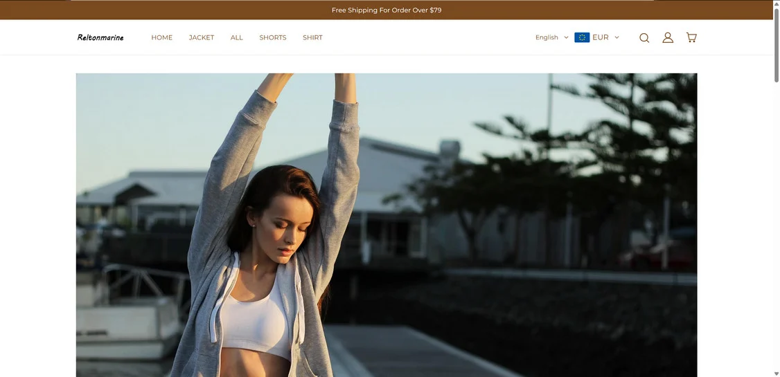The width and height of the screenshot is (780, 377).
Task: Click the scrollbar down arrow
Action: tap(777, 374)
